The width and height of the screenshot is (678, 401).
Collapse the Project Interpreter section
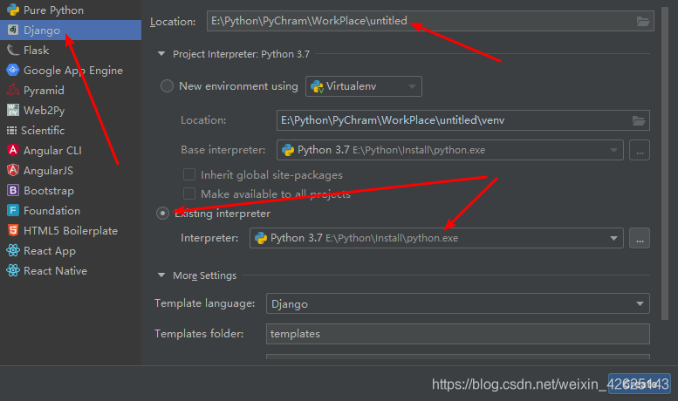click(x=161, y=54)
